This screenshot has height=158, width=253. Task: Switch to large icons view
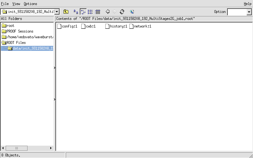pyautogui.click(x=76, y=12)
